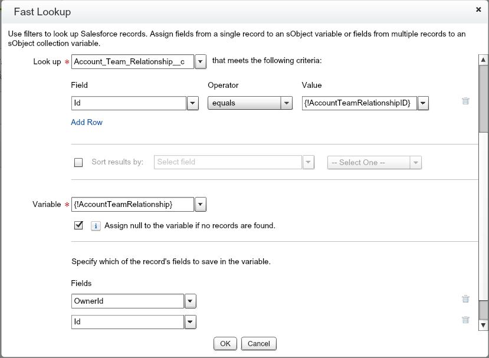Click the Account_Team_Relationship__c look up field
Image resolution: width=489 pixels, height=358 pixels.
pos(133,61)
